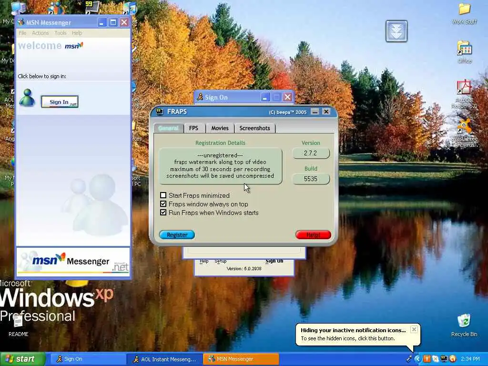
Task: Click the unregistered registration details box
Action: tap(220, 166)
